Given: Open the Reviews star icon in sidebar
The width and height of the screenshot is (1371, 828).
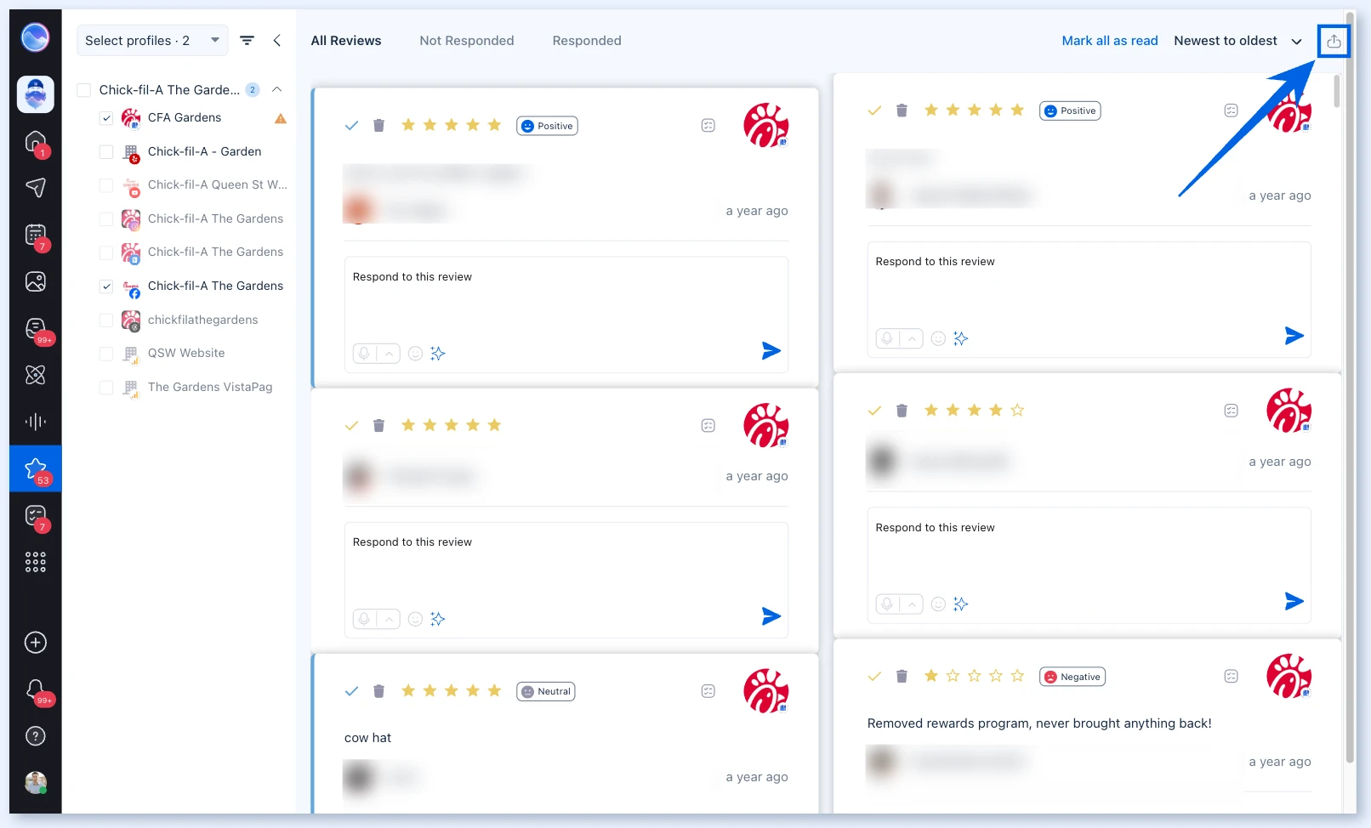Looking at the screenshot, I should [x=36, y=468].
